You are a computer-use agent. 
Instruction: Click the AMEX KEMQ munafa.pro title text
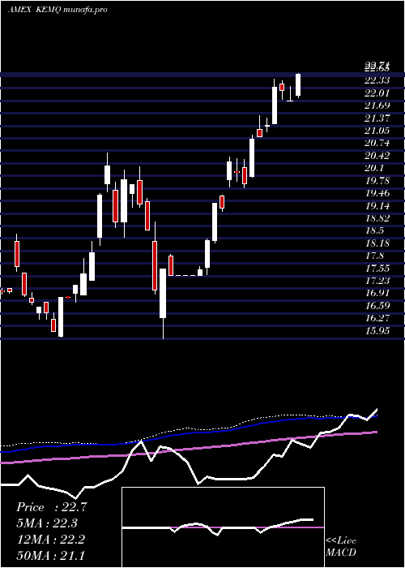pos(58,10)
